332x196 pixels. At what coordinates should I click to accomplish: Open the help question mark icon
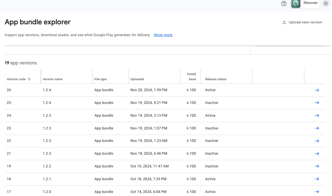click(284, 4)
